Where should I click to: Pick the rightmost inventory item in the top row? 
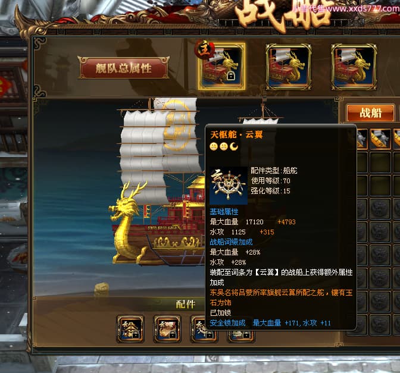[x=396, y=139]
